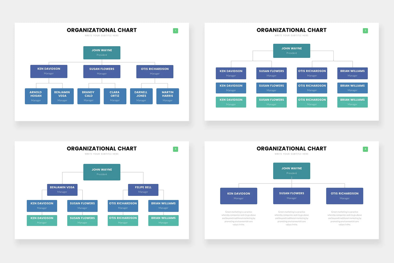The height and width of the screenshot is (263, 394).
Task: Click the green slide number 1 badge
Action: pos(175,31)
